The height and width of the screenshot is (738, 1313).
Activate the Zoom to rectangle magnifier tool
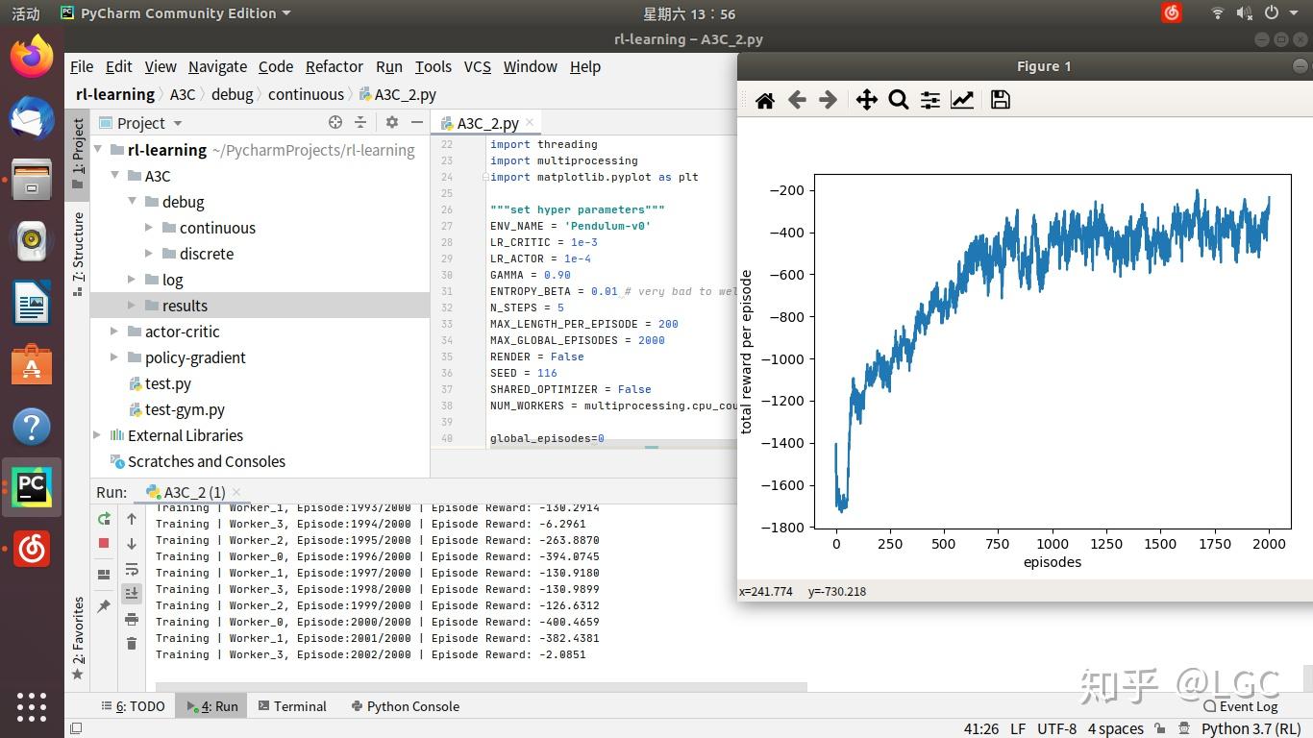(899, 100)
